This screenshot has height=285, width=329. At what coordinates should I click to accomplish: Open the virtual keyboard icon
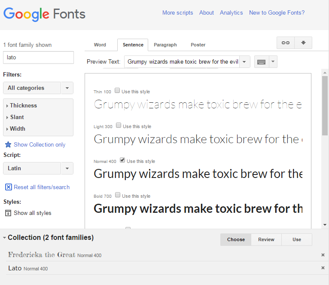point(262,62)
